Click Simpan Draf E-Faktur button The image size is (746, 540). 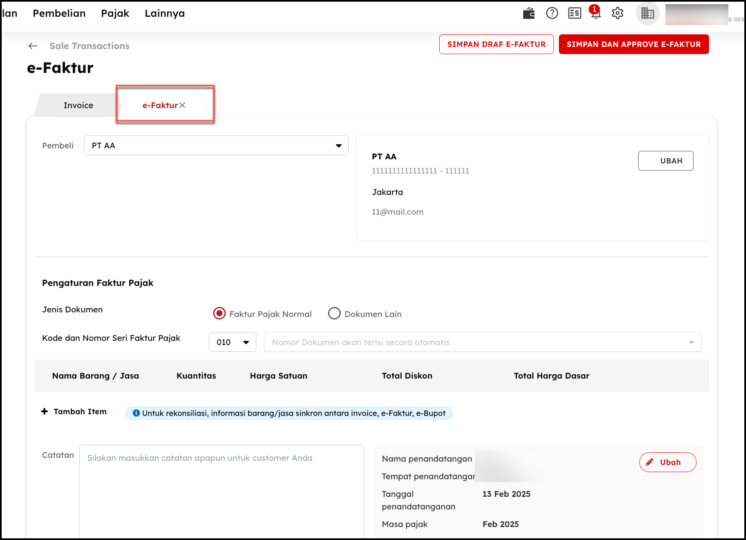[x=496, y=44]
